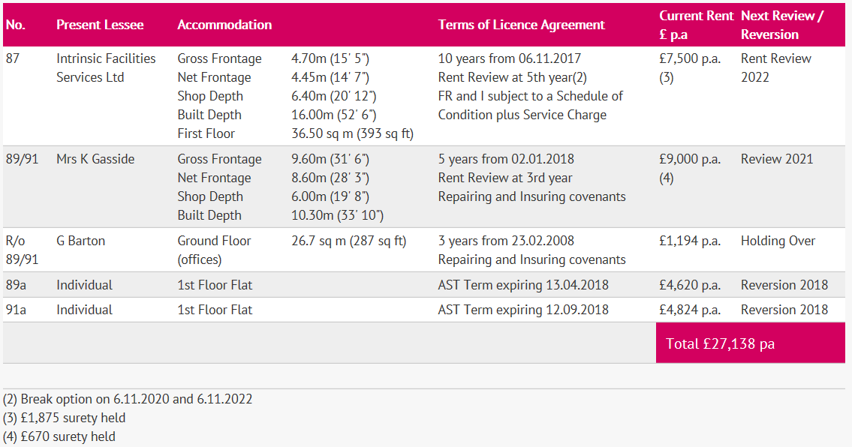Select the "Holding Over" status cell
Screen dimensions: 852x447
pyautogui.click(x=778, y=241)
